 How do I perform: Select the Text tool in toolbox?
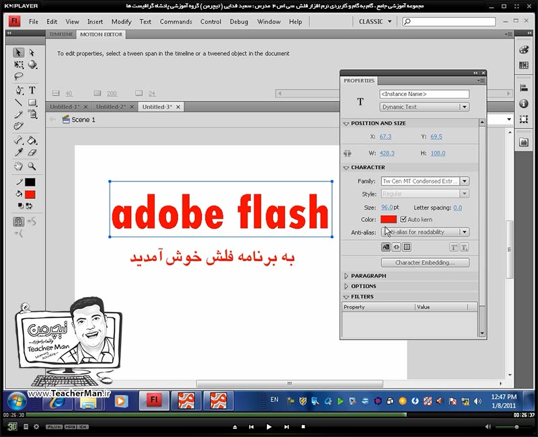coord(32,90)
